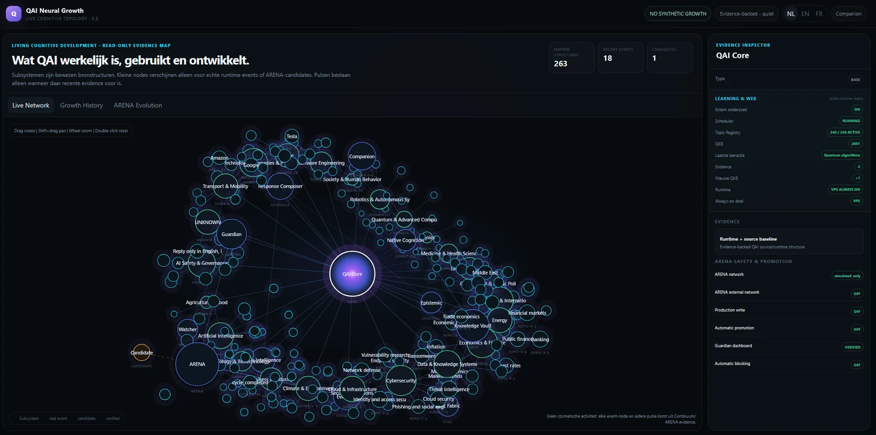Click the Type BASE badge
This screenshot has height=435, width=876.
pyautogui.click(x=856, y=80)
